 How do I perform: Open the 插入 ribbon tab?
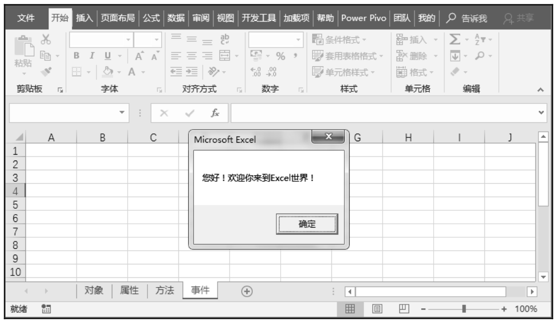84,18
